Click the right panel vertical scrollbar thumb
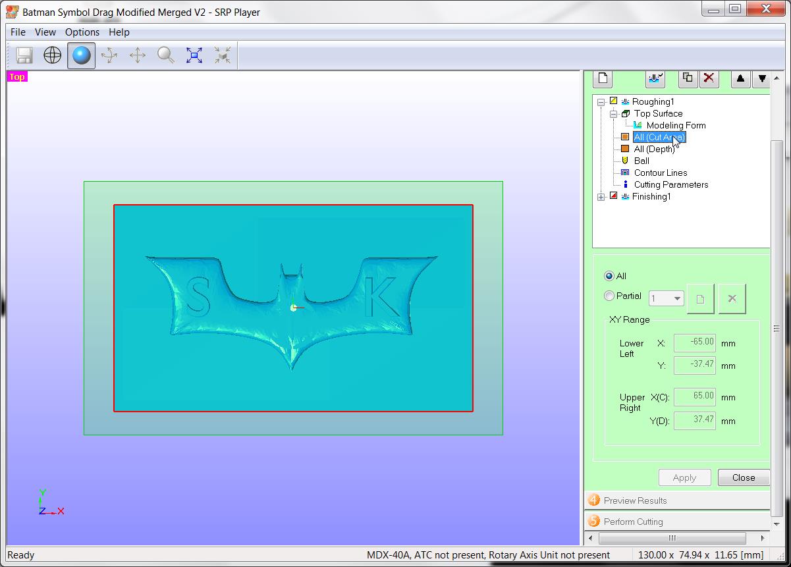The width and height of the screenshot is (791, 567). tap(777, 329)
